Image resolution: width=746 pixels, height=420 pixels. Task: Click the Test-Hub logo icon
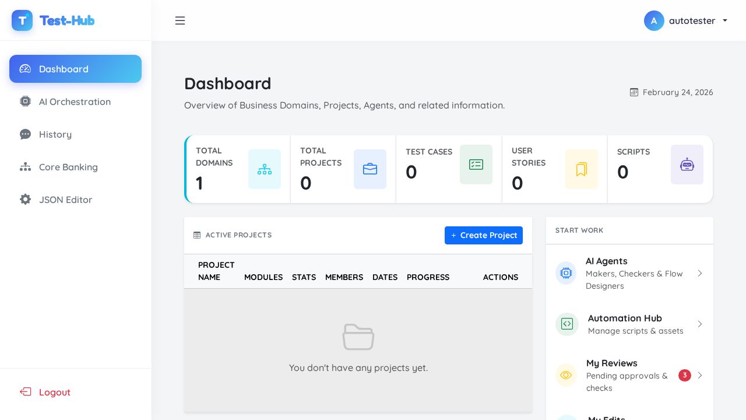(22, 20)
